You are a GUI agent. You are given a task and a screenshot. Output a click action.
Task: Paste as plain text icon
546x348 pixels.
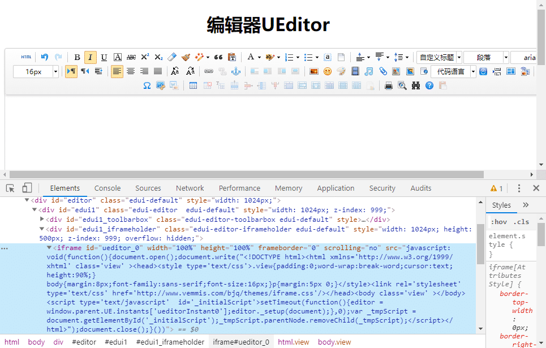pos(232,57)
